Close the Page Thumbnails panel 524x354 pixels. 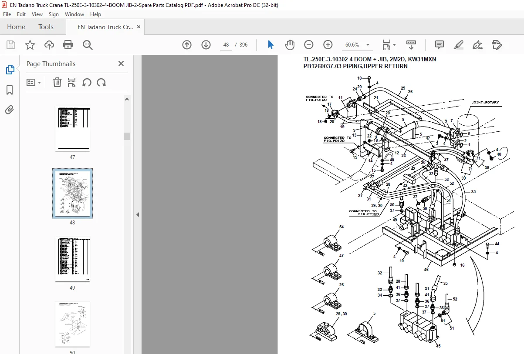[x=121, y=63]
